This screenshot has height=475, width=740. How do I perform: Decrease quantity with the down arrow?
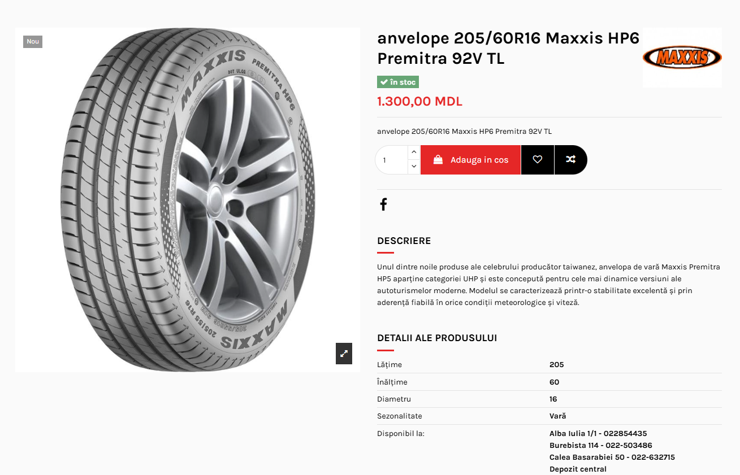point(414,167)
